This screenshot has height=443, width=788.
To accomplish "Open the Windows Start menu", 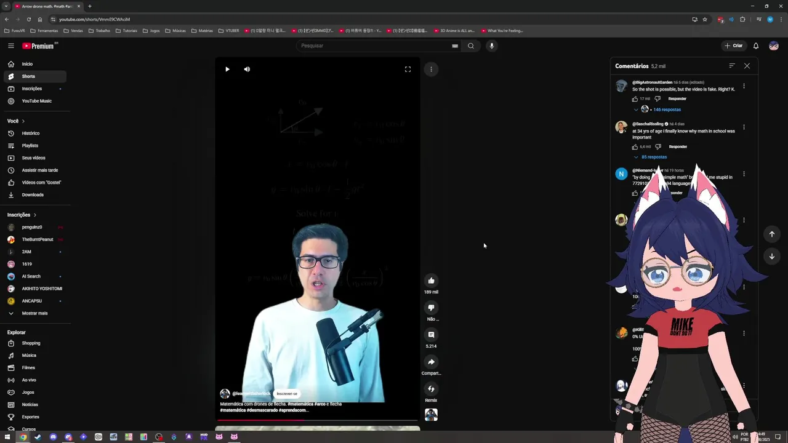I will pyautogui.click(x=7, y=437).
